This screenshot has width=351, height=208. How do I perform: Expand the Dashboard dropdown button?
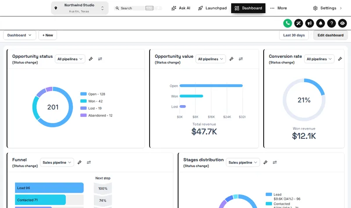click(x=19, y=35)
